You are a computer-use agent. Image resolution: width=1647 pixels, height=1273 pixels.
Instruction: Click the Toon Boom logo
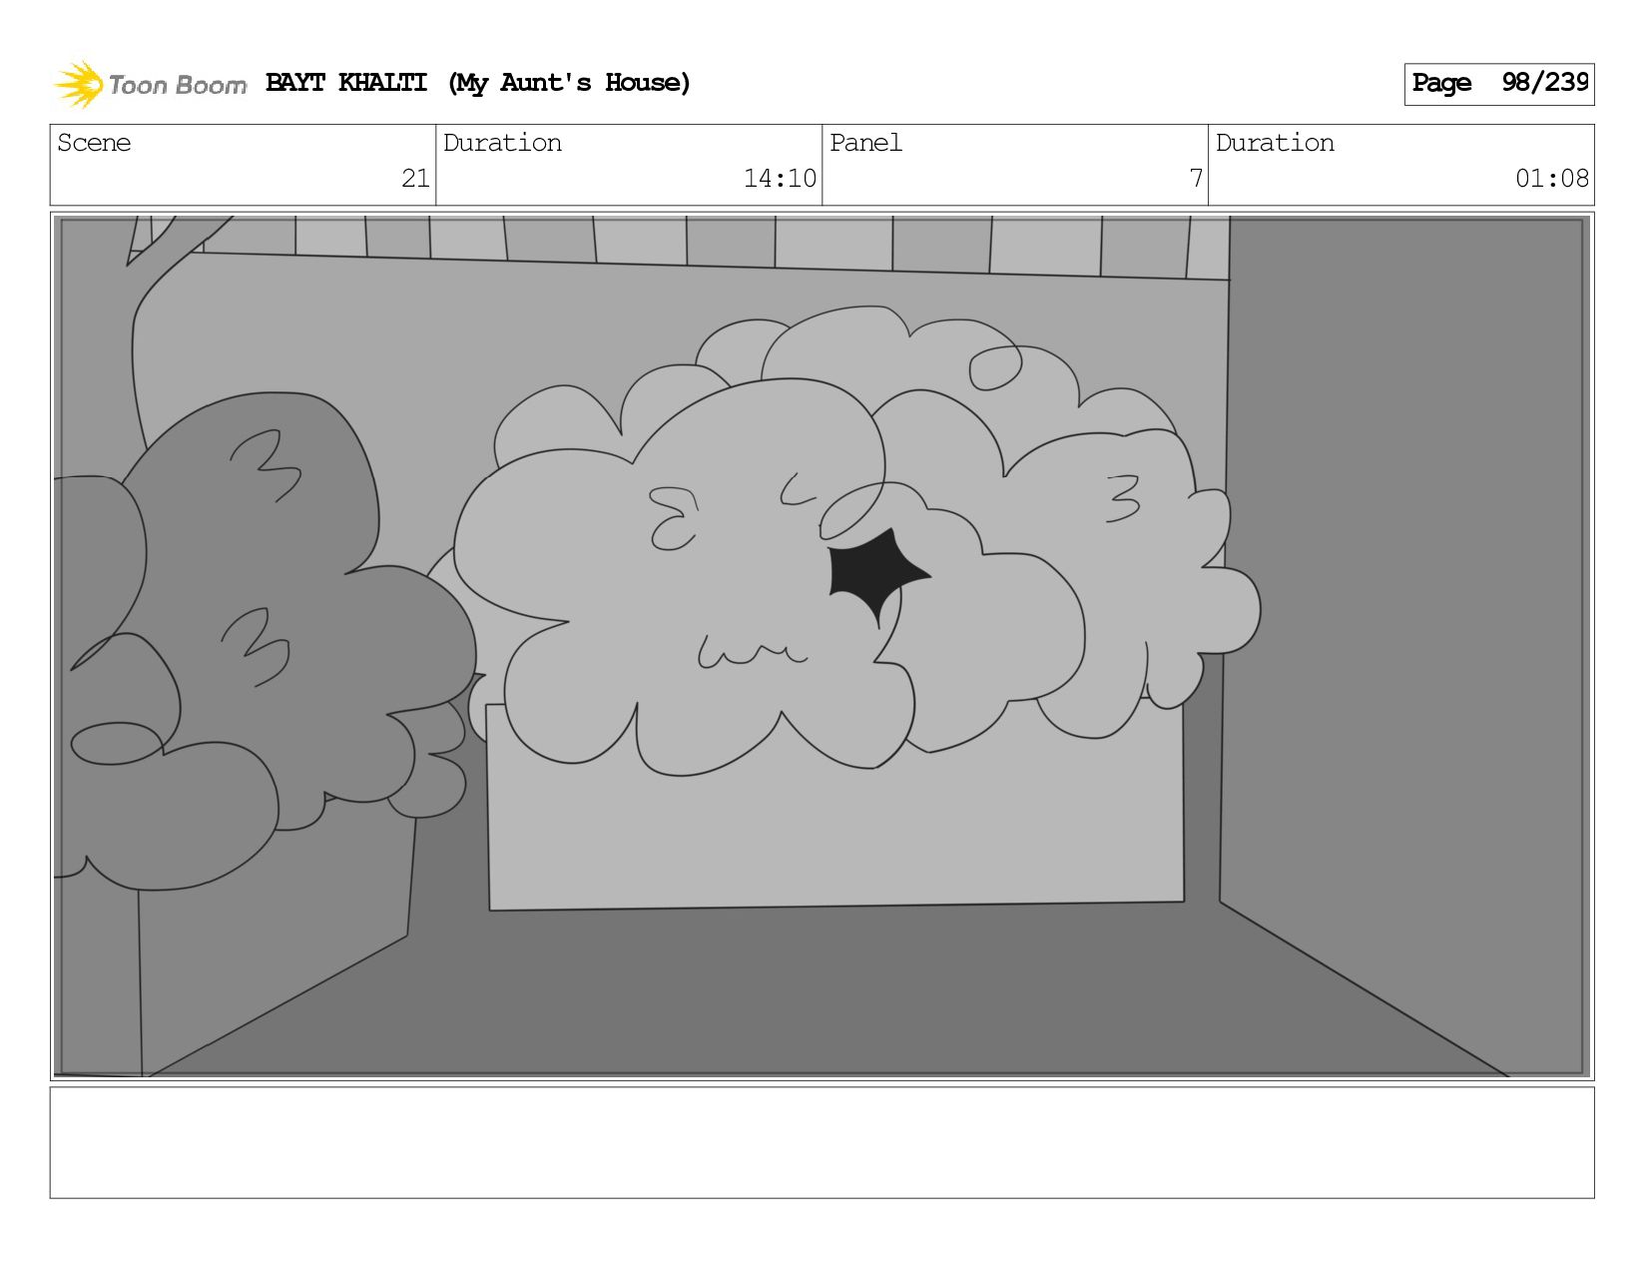[150, 84]
